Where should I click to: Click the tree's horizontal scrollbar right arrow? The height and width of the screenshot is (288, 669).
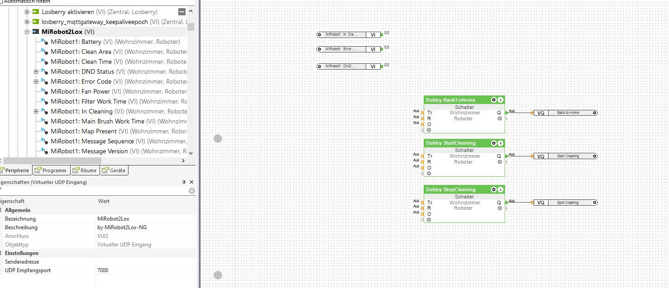click(x=183, y=161)
